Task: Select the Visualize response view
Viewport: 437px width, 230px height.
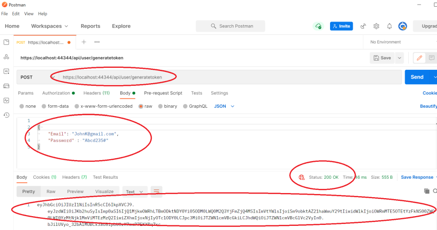Action: click(104, 191)
